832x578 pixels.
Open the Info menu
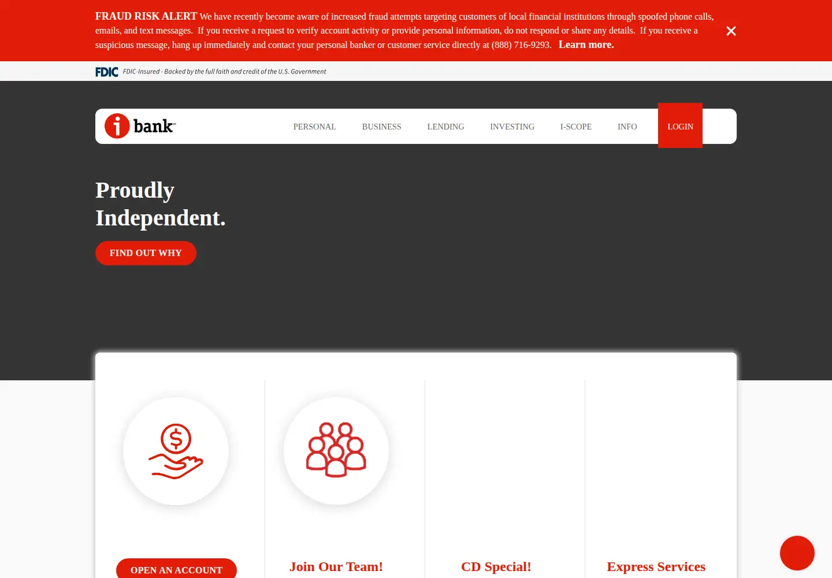click(x=627, y=127)
